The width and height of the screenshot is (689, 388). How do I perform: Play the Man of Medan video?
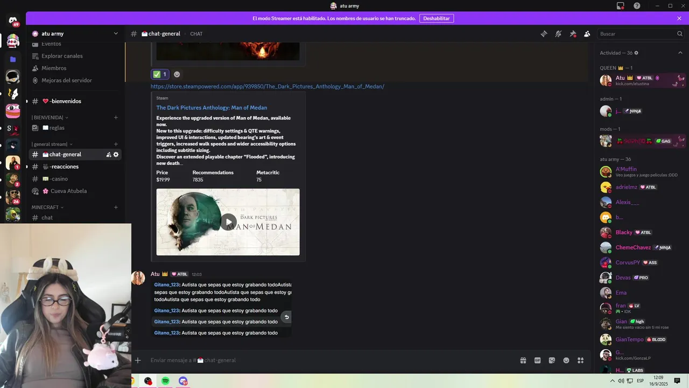(x=228, y=222)
